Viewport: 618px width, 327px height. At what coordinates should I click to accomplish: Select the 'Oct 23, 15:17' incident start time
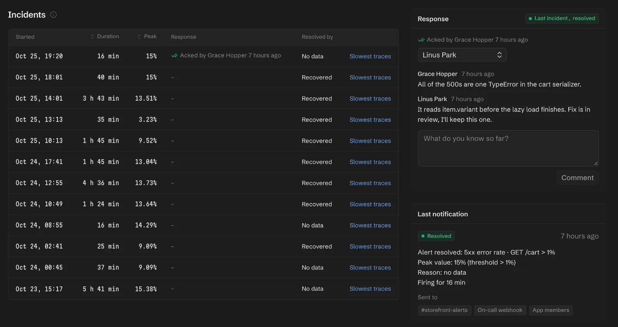(39, 289)
